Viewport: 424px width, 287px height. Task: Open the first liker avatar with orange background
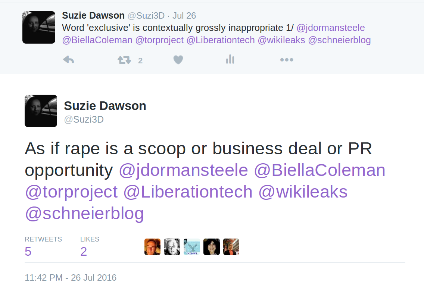(x=152, y=247)
